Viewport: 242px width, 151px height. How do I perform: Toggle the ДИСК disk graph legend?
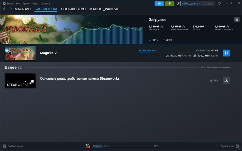(x=167, y=40)
